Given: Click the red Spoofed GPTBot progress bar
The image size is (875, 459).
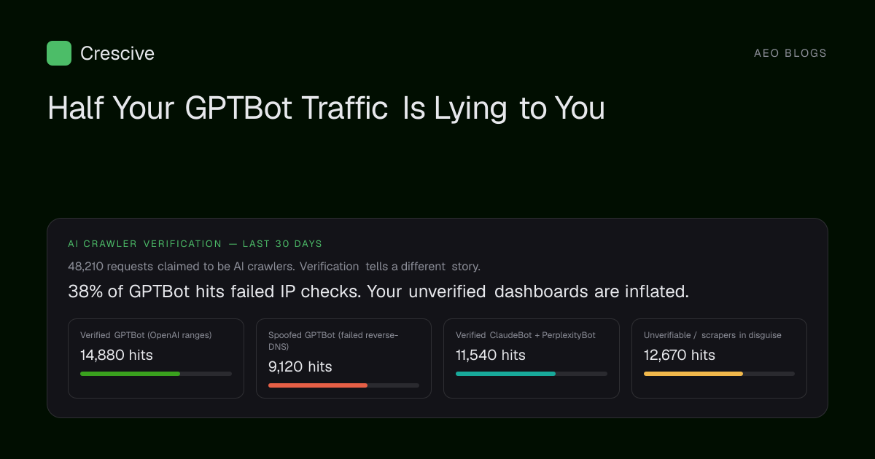Looking at the screenshot, I should (343, 385).
